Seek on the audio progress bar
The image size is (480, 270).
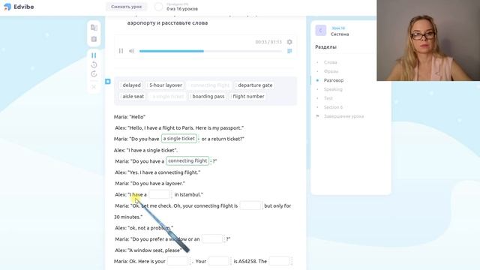click(x=210, y=51)
